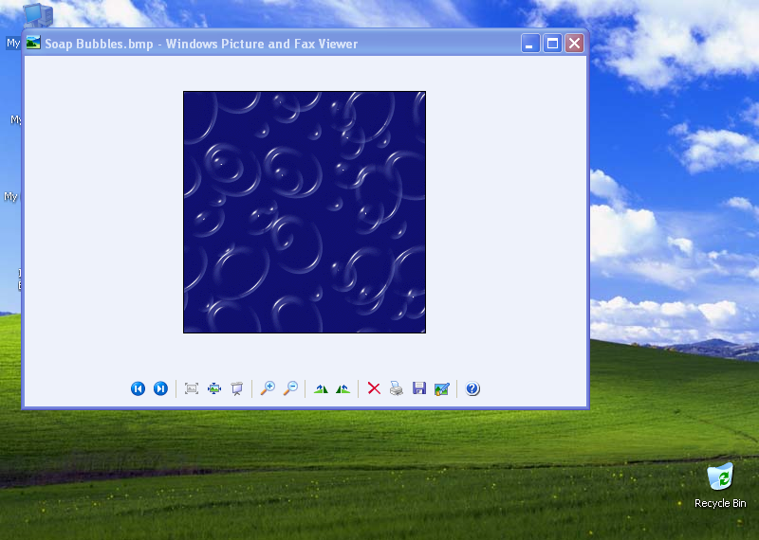The image size is (759, 540).
Task: Rotate the image counterclockwise
Action: [x=342, y=388]
